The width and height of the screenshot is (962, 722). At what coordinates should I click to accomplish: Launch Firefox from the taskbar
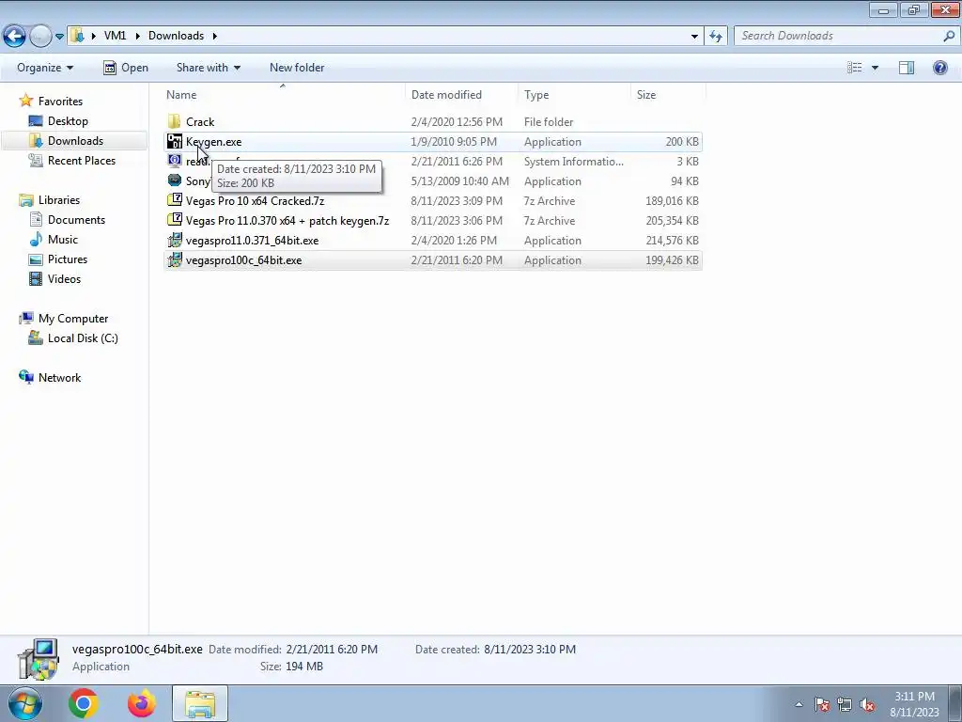click(142, 703)
